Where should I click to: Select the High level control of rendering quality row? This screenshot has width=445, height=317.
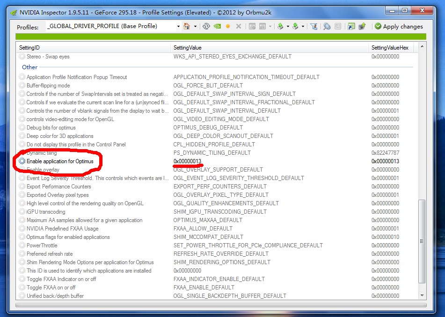[217, 203]
